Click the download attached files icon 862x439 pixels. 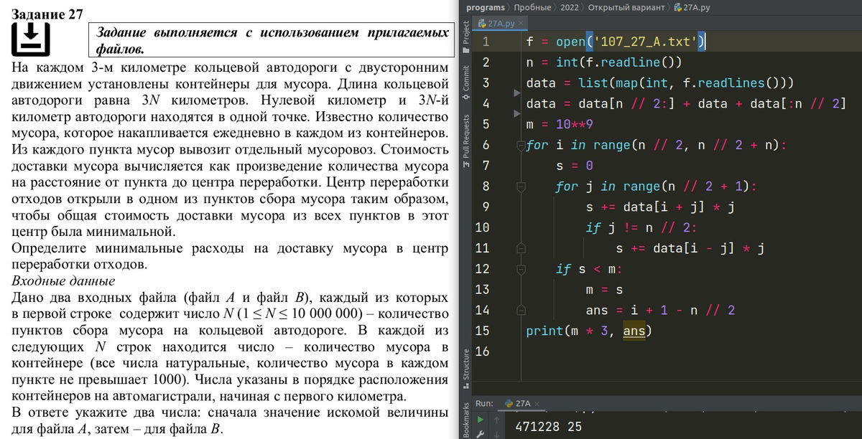point(32,41)
